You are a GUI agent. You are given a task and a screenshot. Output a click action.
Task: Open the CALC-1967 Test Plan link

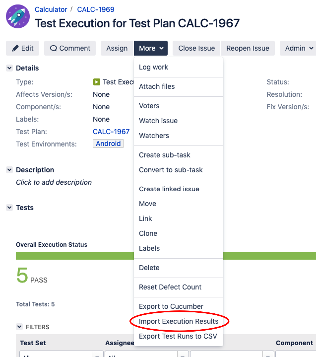111,132
